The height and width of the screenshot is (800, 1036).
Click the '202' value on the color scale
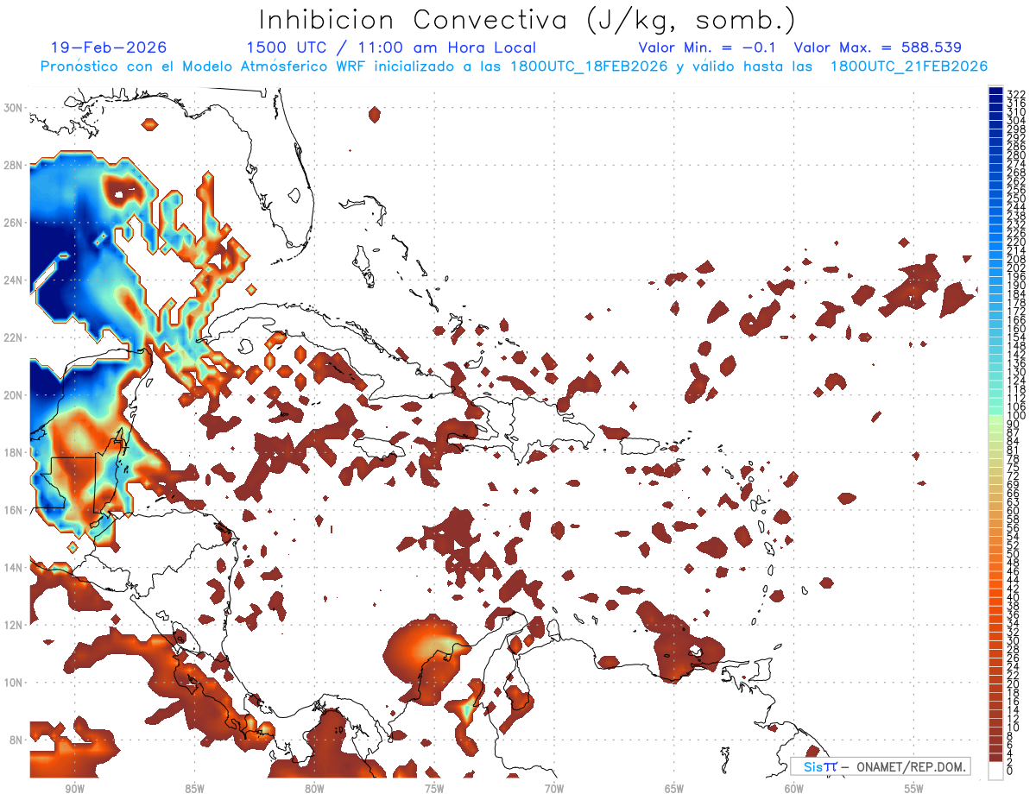pos(1016,268)
